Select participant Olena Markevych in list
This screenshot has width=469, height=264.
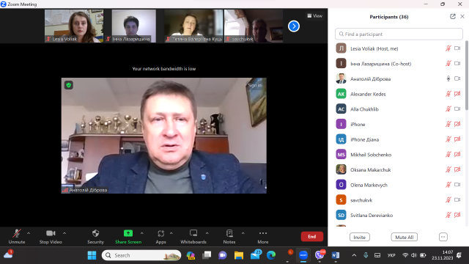[x=399, y=185]
